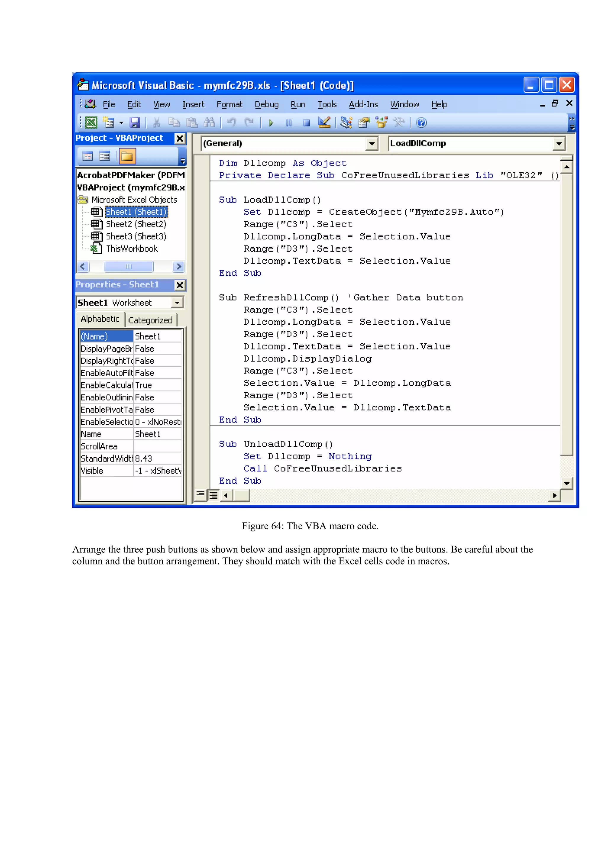
Task: Switch to Full Module View button
Action: click(x=213, y=495)
